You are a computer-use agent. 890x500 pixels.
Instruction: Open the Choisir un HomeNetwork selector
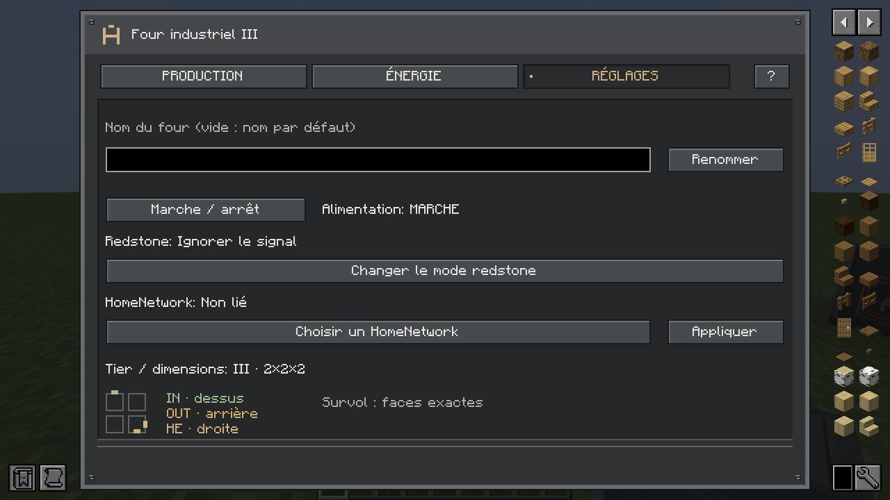pos(378,332)
